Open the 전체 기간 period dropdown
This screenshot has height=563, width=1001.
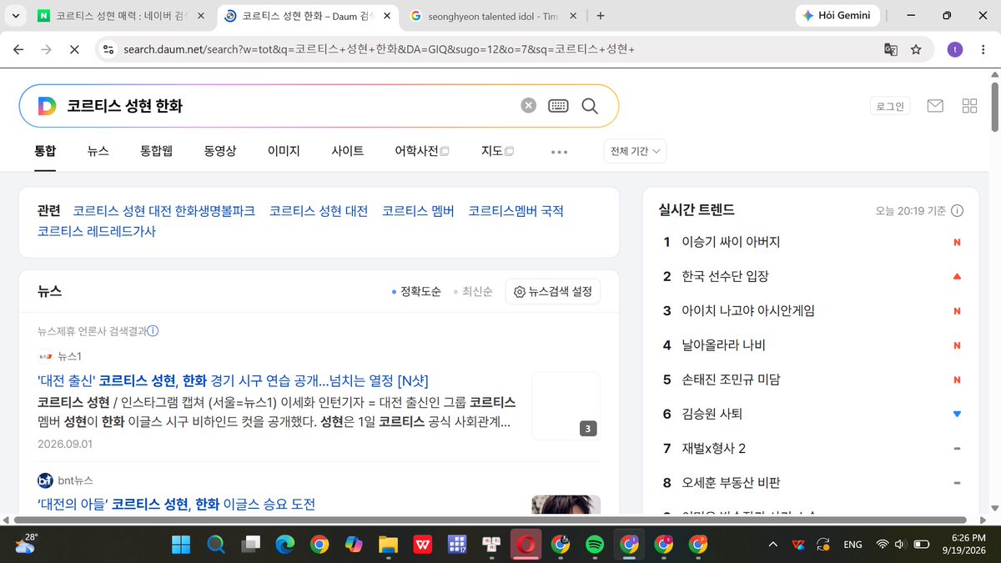tap(635, 151)
